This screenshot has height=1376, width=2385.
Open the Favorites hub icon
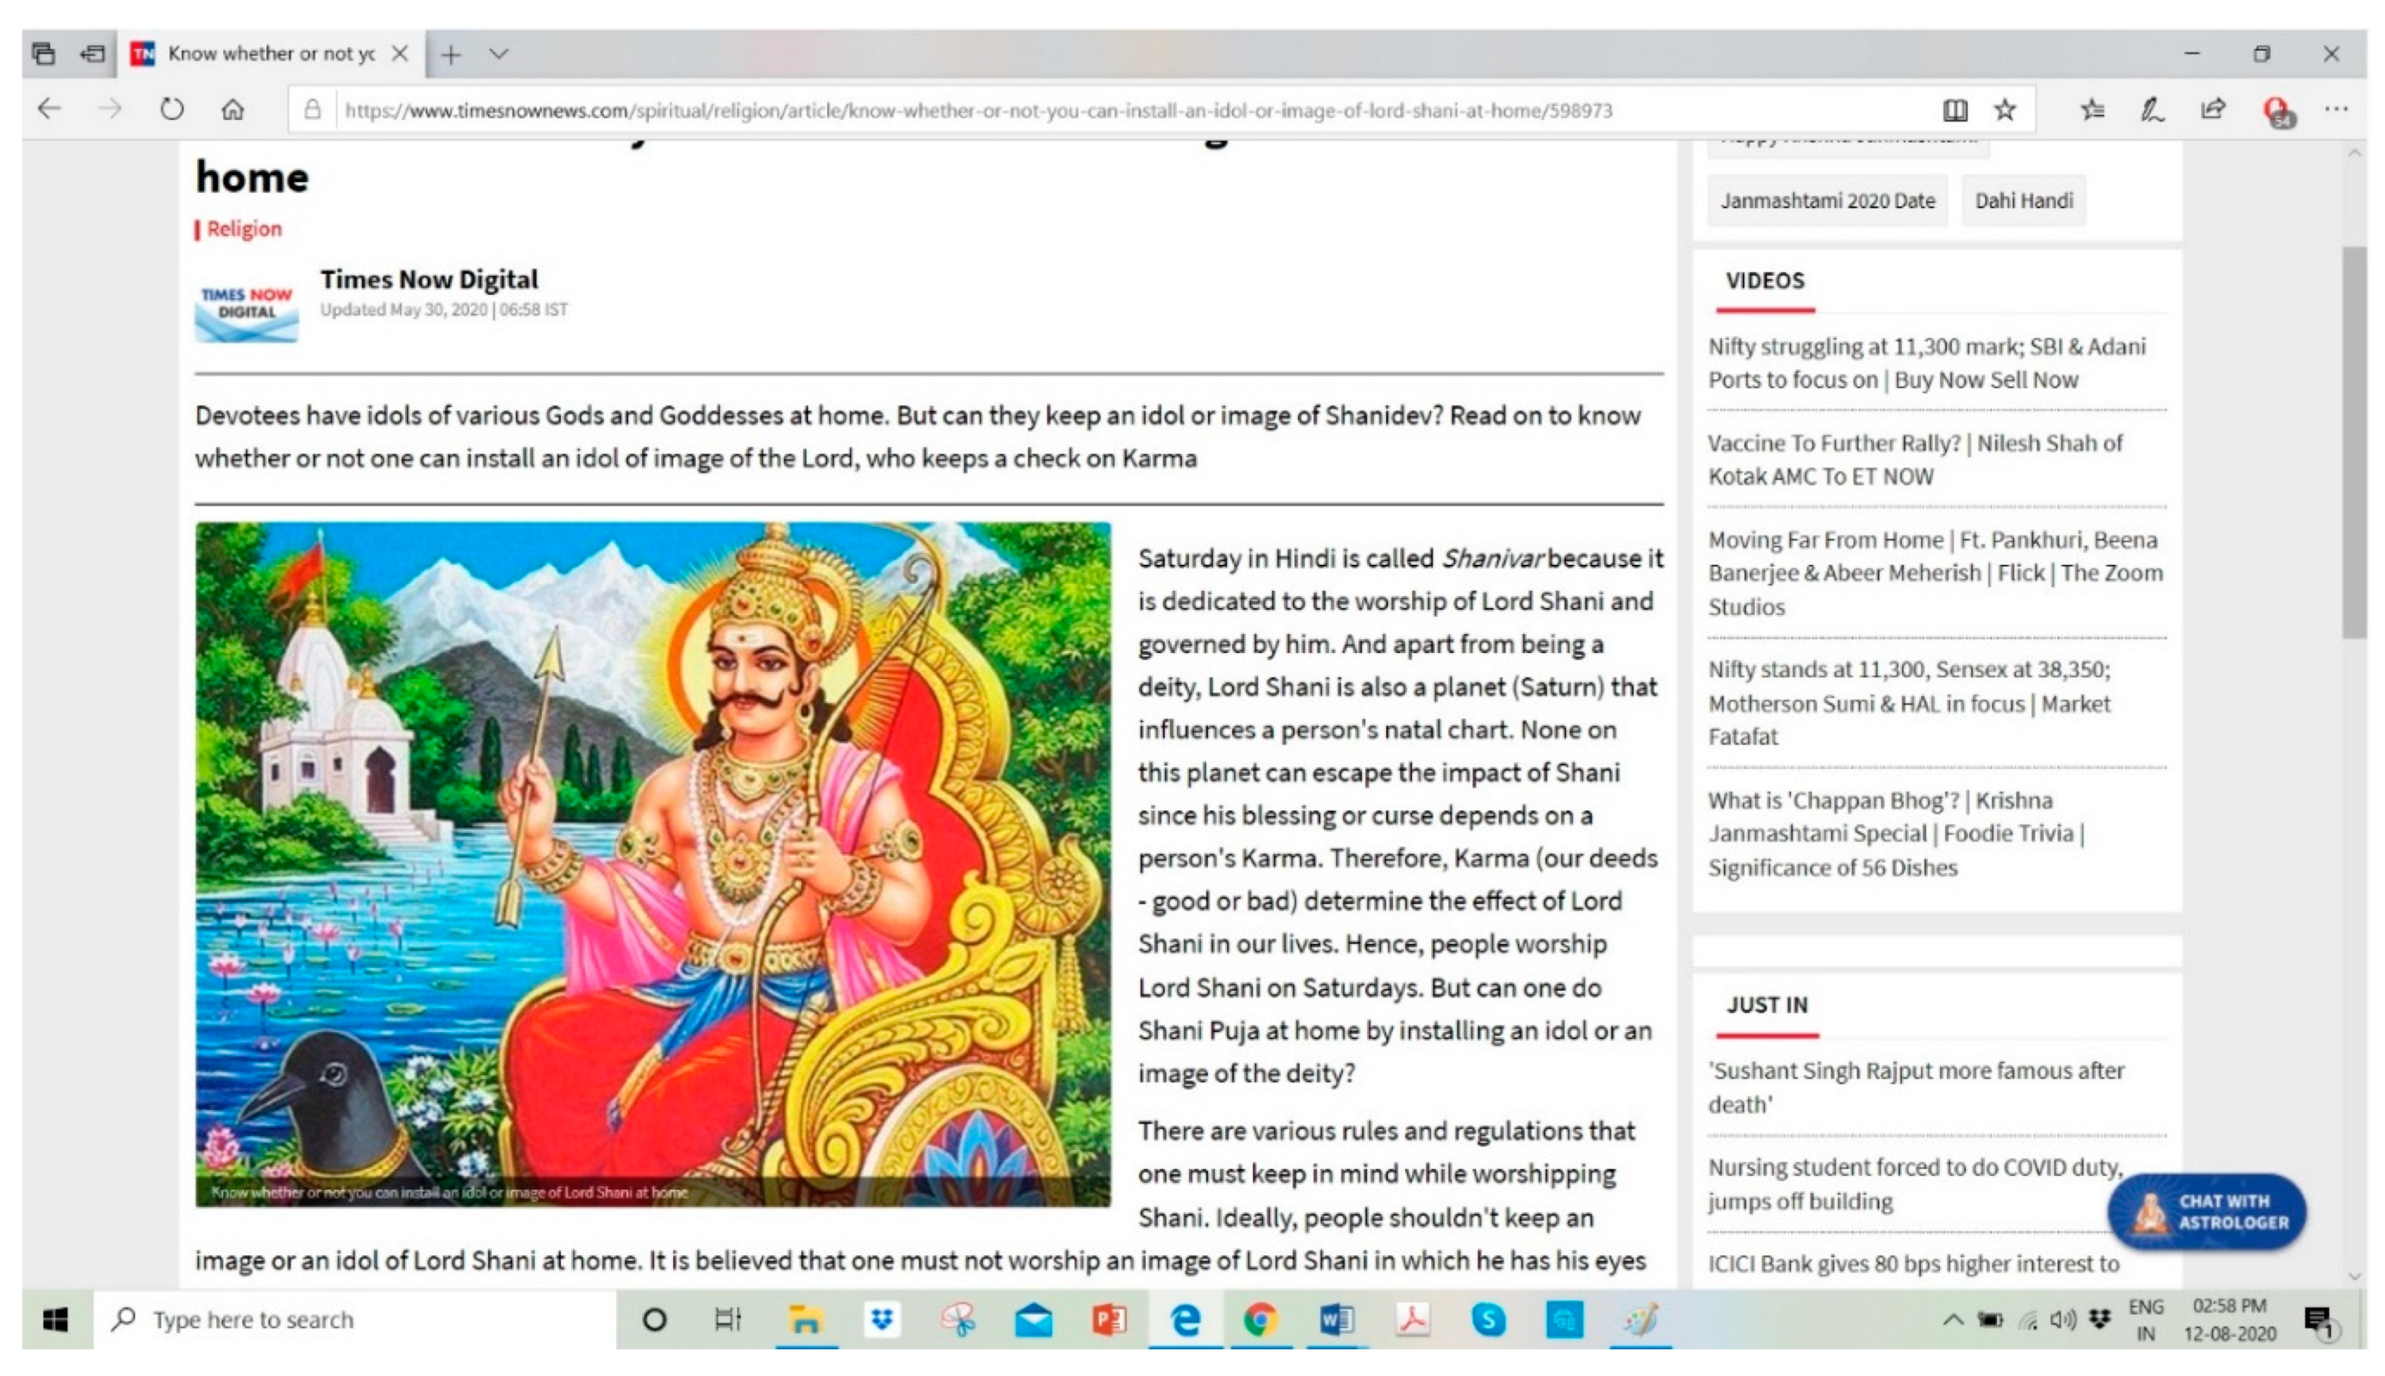coord(2092,109)
